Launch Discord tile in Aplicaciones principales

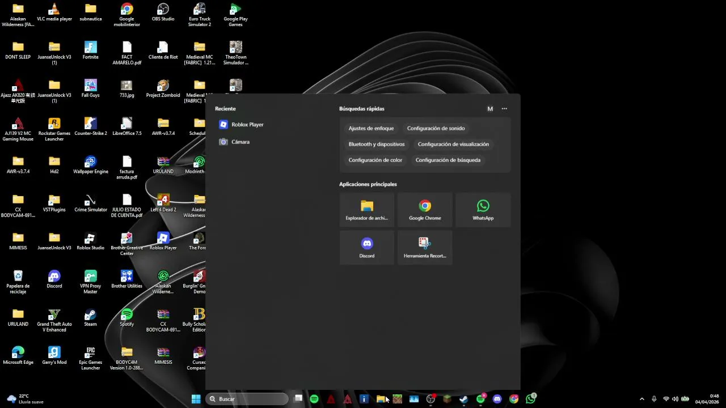(x=367, y=248)
